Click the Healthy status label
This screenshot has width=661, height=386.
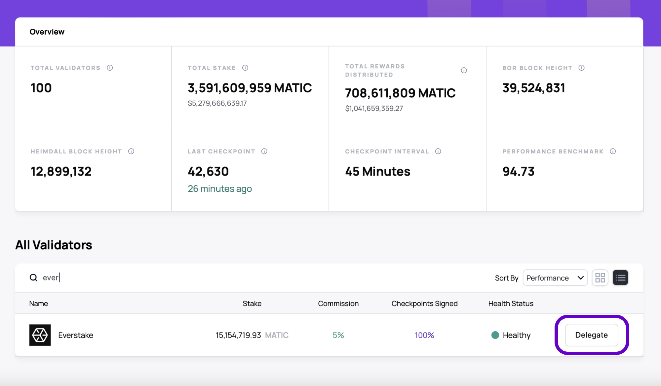[x=517, y=335]
